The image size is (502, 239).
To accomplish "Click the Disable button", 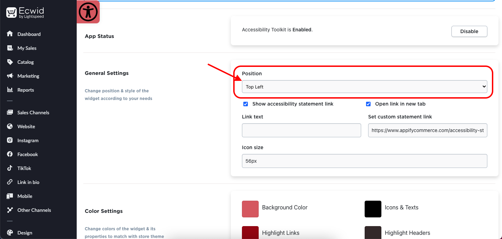I will point(469,31).
